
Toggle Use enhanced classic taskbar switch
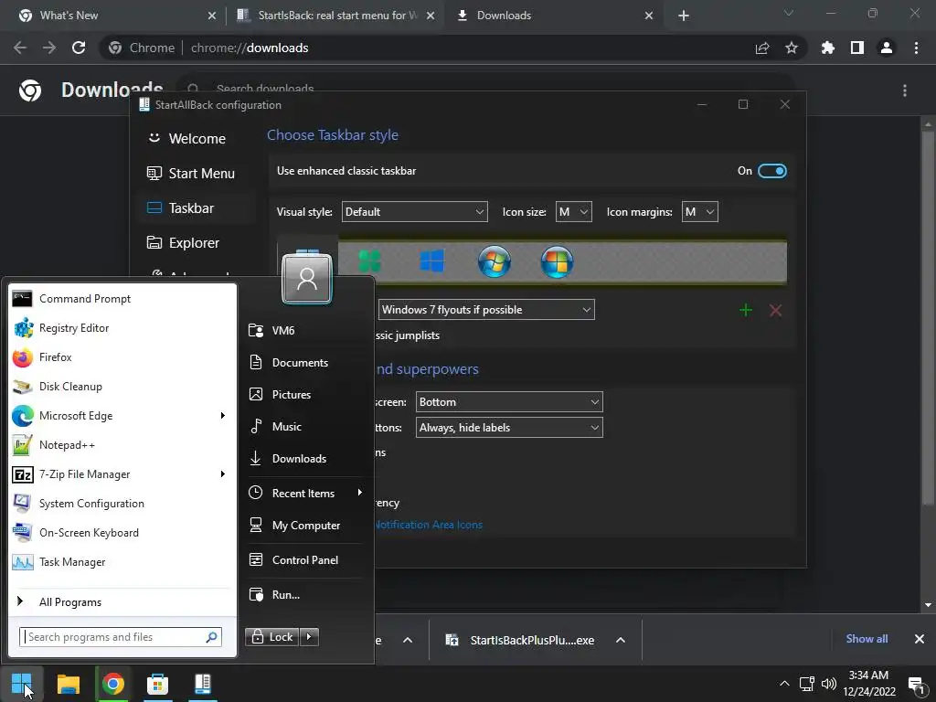tap(771, 171)
